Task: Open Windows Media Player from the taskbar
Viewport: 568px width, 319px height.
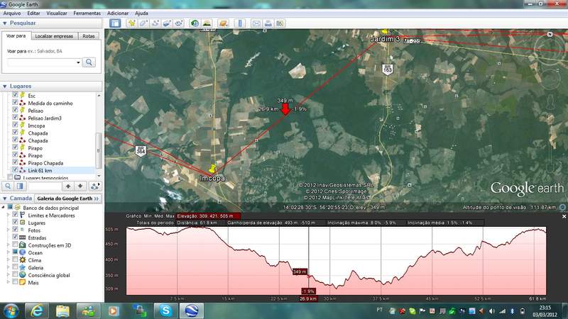Action: tap(114, 310)
